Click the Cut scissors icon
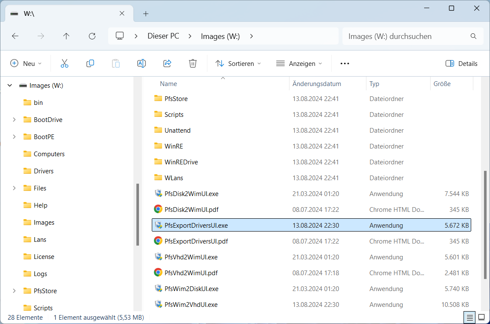Viewport: 490px width, 324px height. (x=65, y=63)
